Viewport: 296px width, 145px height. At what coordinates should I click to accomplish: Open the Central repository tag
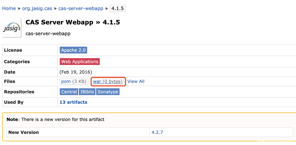pos(69,92)
